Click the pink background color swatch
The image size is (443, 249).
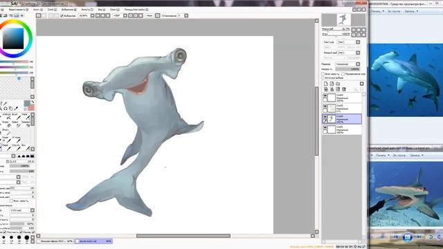pos(31,108)
